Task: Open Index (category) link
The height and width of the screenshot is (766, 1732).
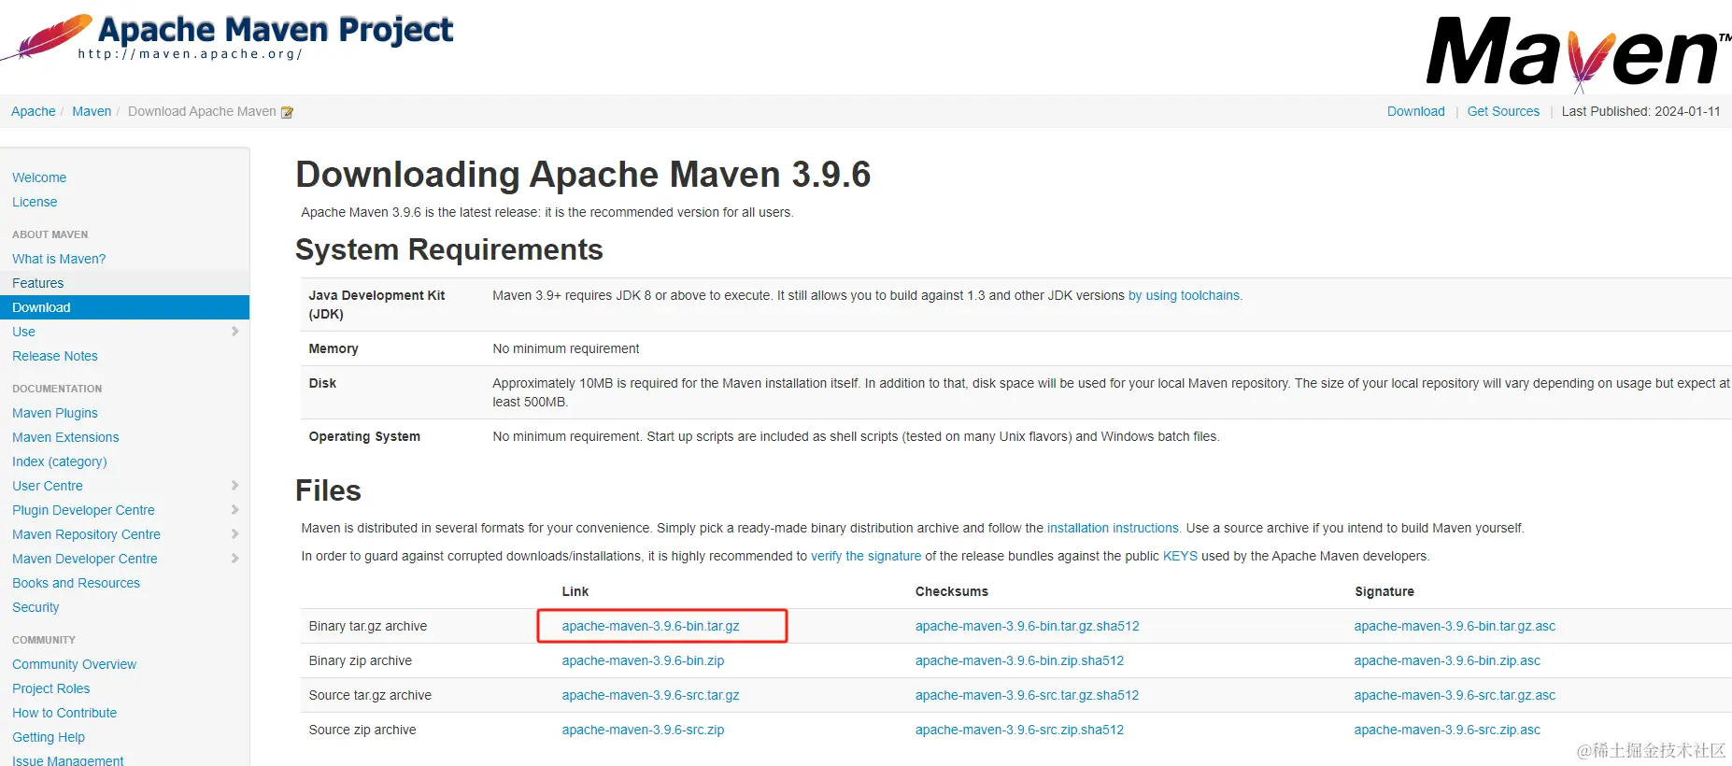Action: (x=60, y=461)
